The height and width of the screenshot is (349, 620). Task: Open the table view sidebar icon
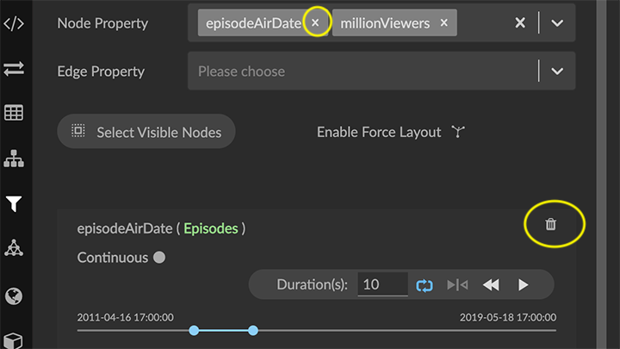click(14, 113)
